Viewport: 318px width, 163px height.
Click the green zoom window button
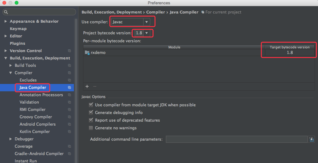click(17, 3)
